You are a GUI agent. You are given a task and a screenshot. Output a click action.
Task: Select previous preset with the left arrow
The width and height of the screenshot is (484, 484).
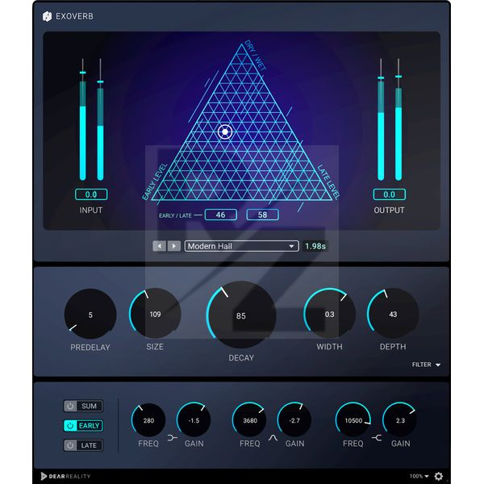[159, 246]
